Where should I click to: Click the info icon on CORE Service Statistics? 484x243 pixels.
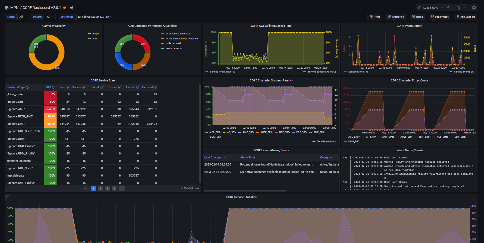pyautogui.click(x=7, y=197)
